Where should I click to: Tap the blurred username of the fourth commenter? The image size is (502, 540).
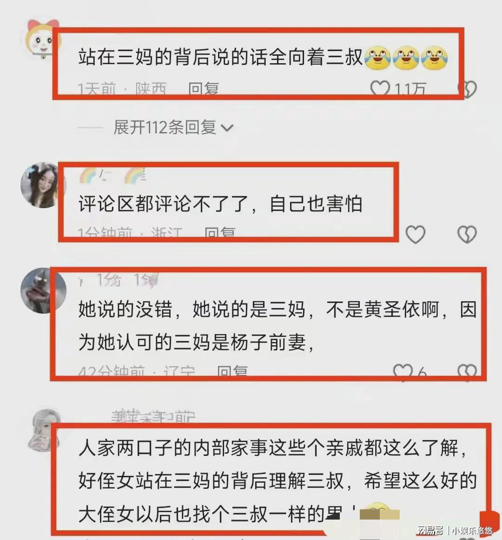pyautogui.click(x=153, y=416)
